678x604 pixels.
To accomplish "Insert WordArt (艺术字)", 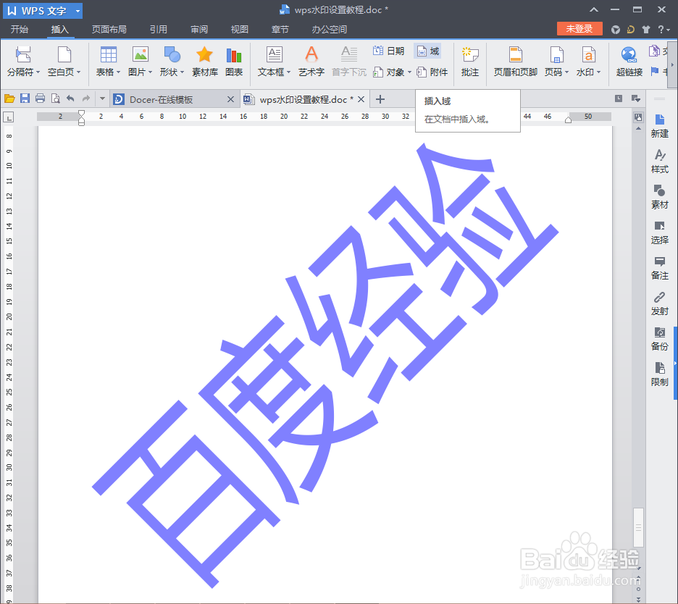I will coord(311,62).
